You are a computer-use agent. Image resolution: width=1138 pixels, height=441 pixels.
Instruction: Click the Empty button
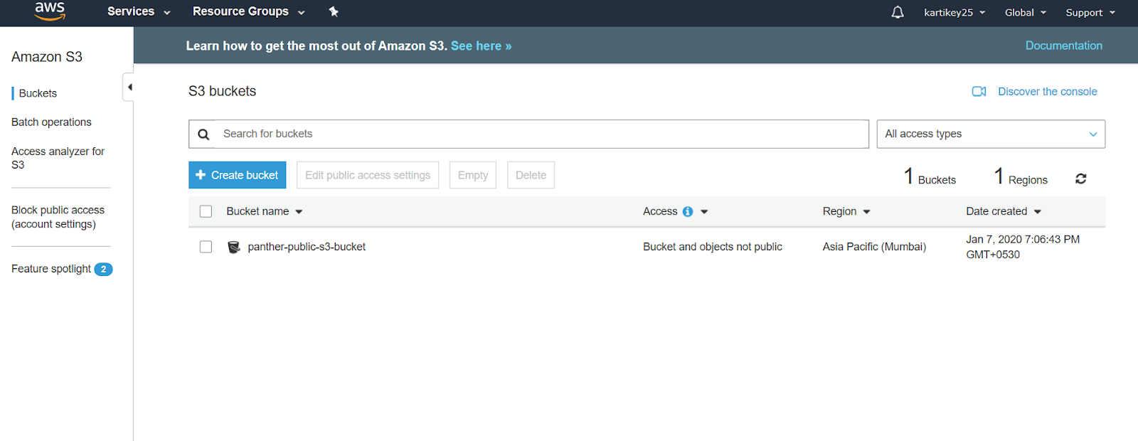(x=473, y=175)
